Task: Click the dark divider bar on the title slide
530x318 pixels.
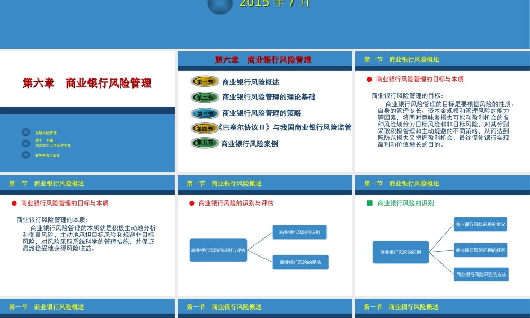Action: [x=87, y=112]
